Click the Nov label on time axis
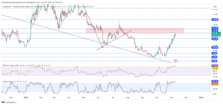223x105 pixels. pos(172,97)
